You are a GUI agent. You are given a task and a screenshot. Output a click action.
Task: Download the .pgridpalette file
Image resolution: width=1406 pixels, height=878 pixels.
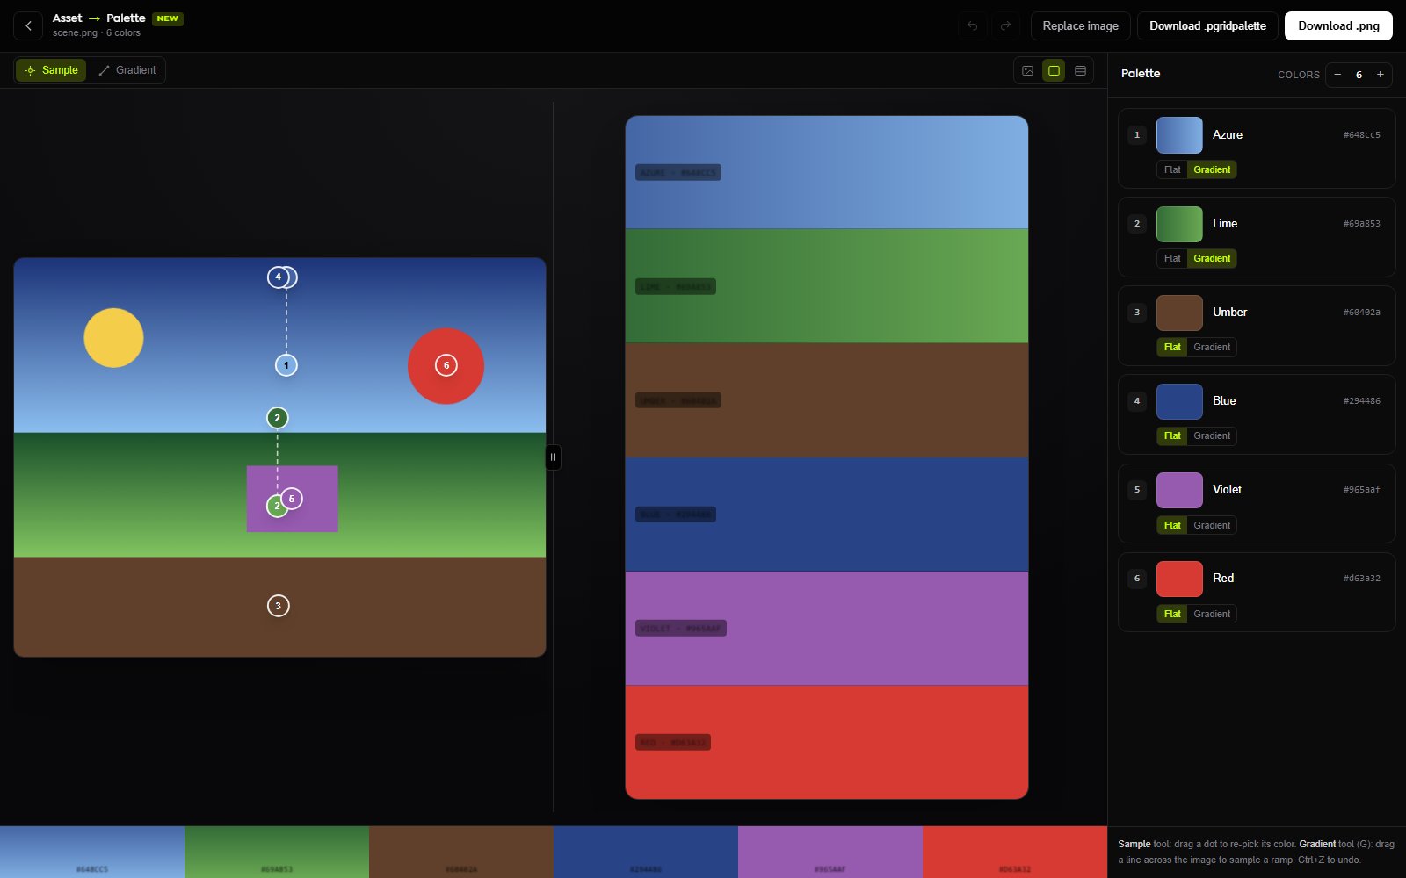1207,26
